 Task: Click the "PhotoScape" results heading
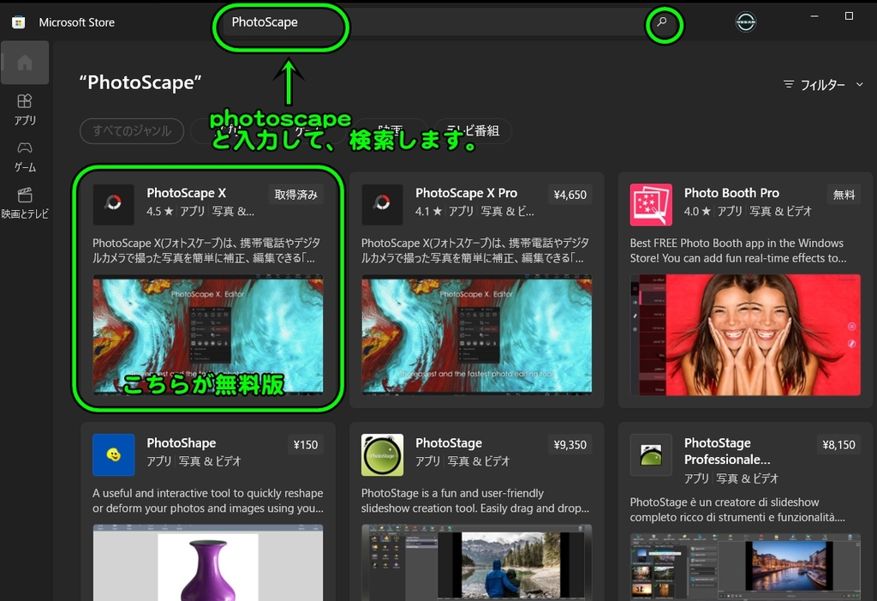tap(140, 83)
